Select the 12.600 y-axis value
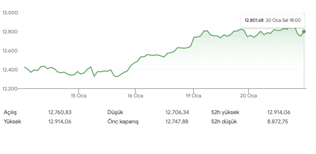 10,51
